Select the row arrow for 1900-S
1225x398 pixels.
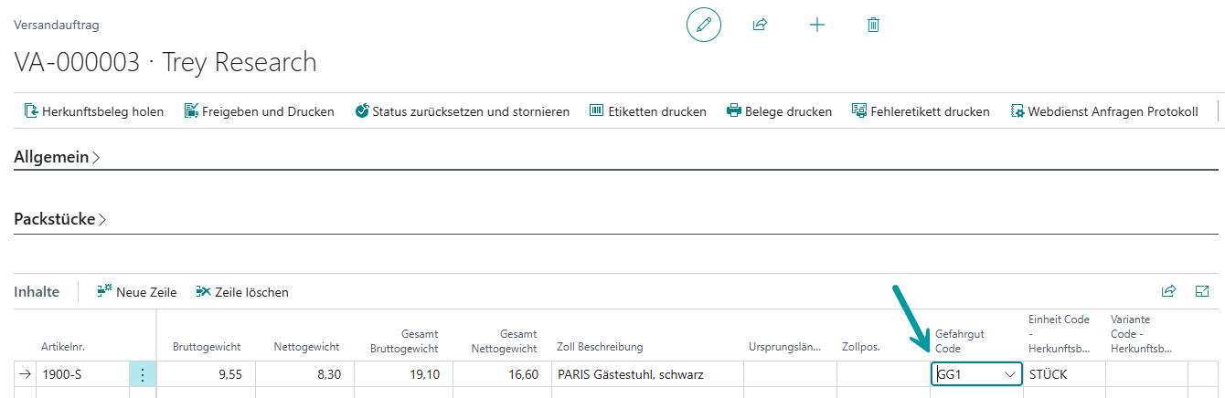click(25, 374)
